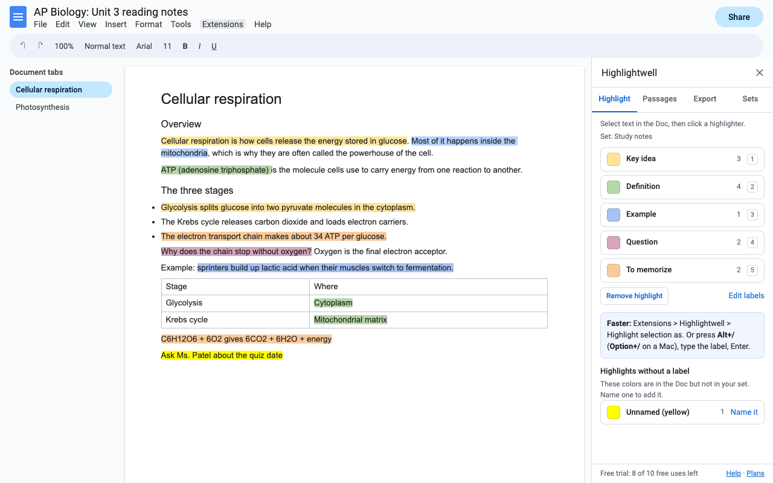Click the Mitochondrial matrix table cell

tap(428, 320)
